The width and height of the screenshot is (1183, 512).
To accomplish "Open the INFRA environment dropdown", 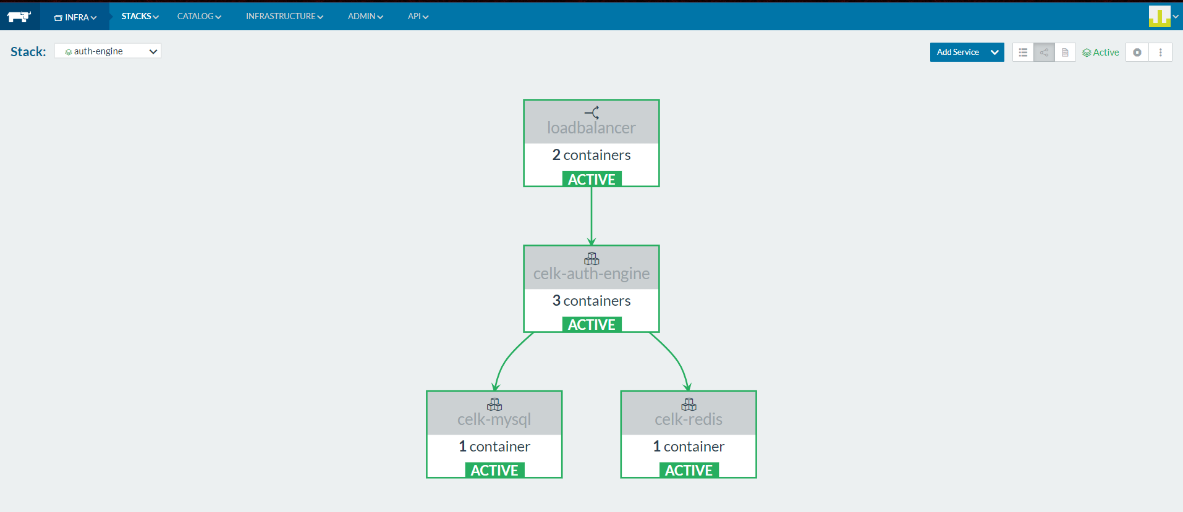I will click(75, 17).
